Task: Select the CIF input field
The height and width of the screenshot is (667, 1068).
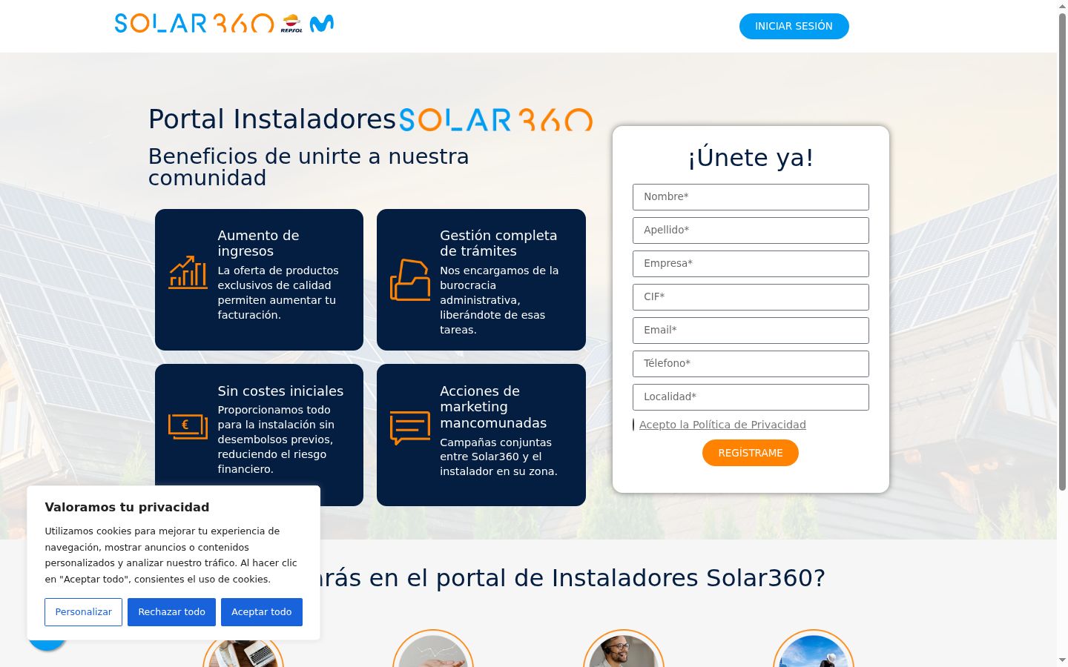Action: click(x=751, y=297)
